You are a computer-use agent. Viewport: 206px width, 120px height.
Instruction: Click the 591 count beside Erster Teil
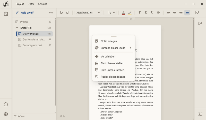pos(49,28)
